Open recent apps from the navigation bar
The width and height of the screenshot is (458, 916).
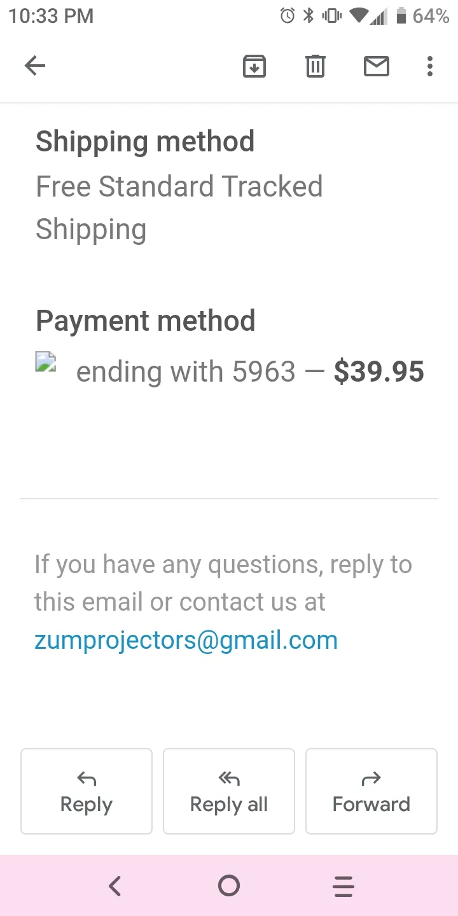[343, 885]
